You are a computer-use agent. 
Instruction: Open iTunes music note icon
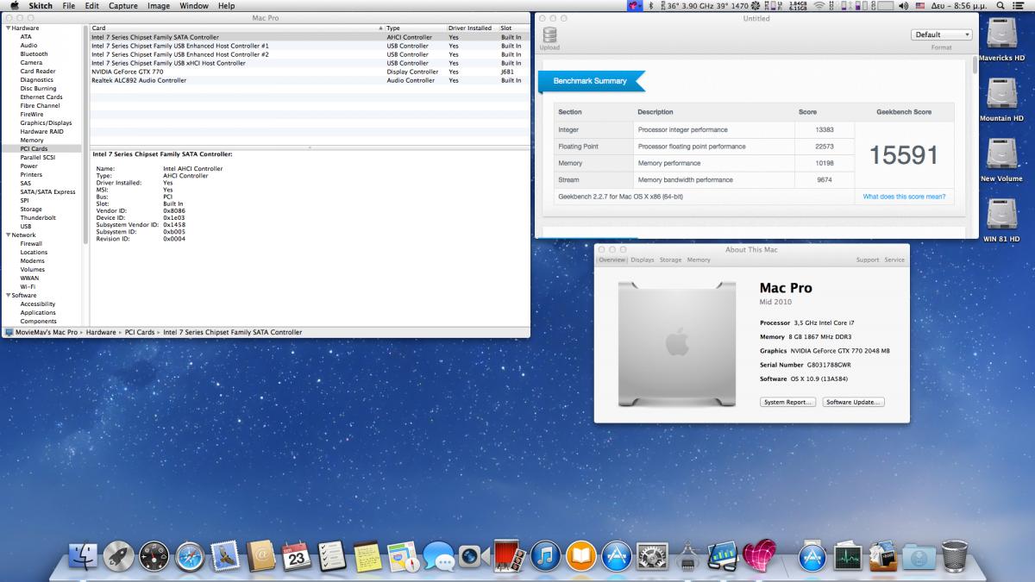coord(546,557)
